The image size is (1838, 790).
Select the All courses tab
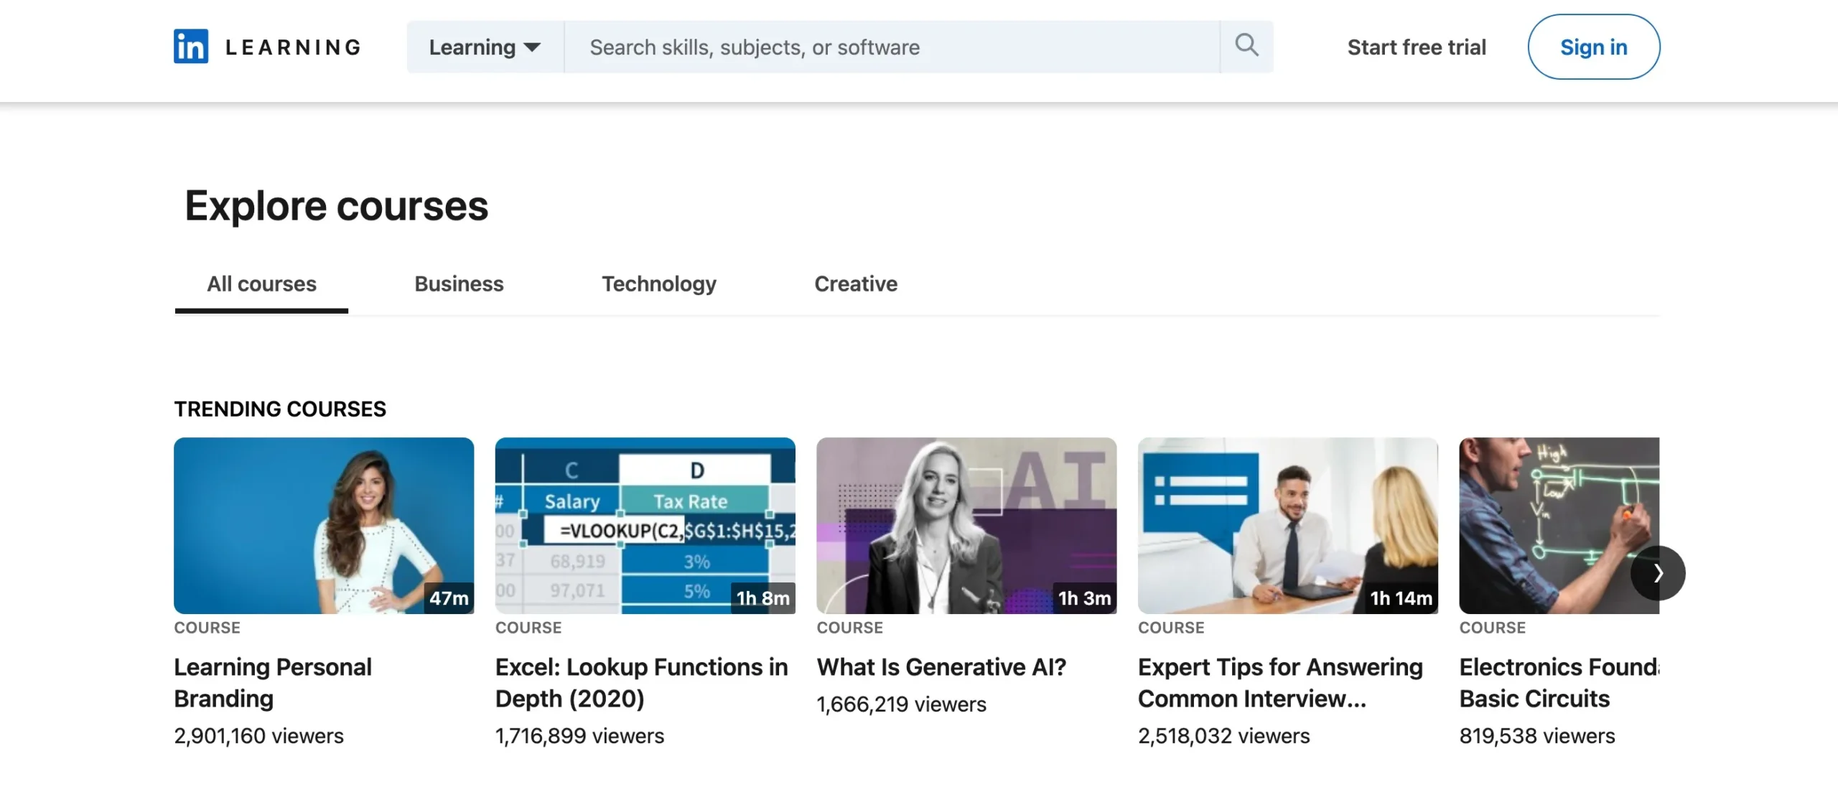point(261,284)
